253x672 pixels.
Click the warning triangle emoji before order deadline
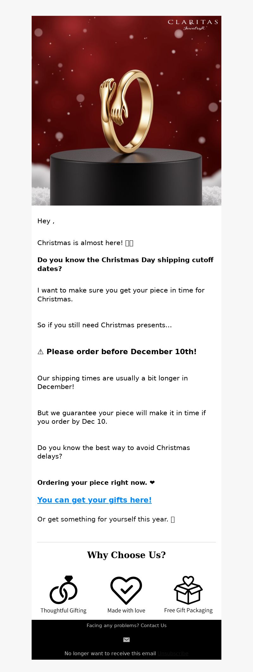pos(40,352)
